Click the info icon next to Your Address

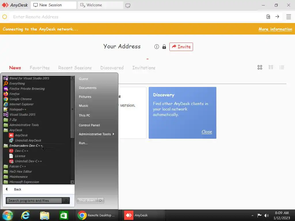156,47
